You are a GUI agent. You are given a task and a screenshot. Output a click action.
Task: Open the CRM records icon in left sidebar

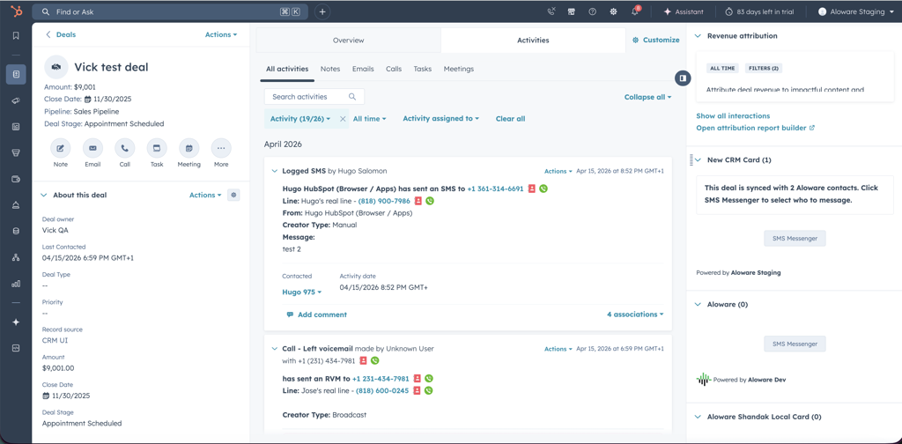tap(16, 74)
